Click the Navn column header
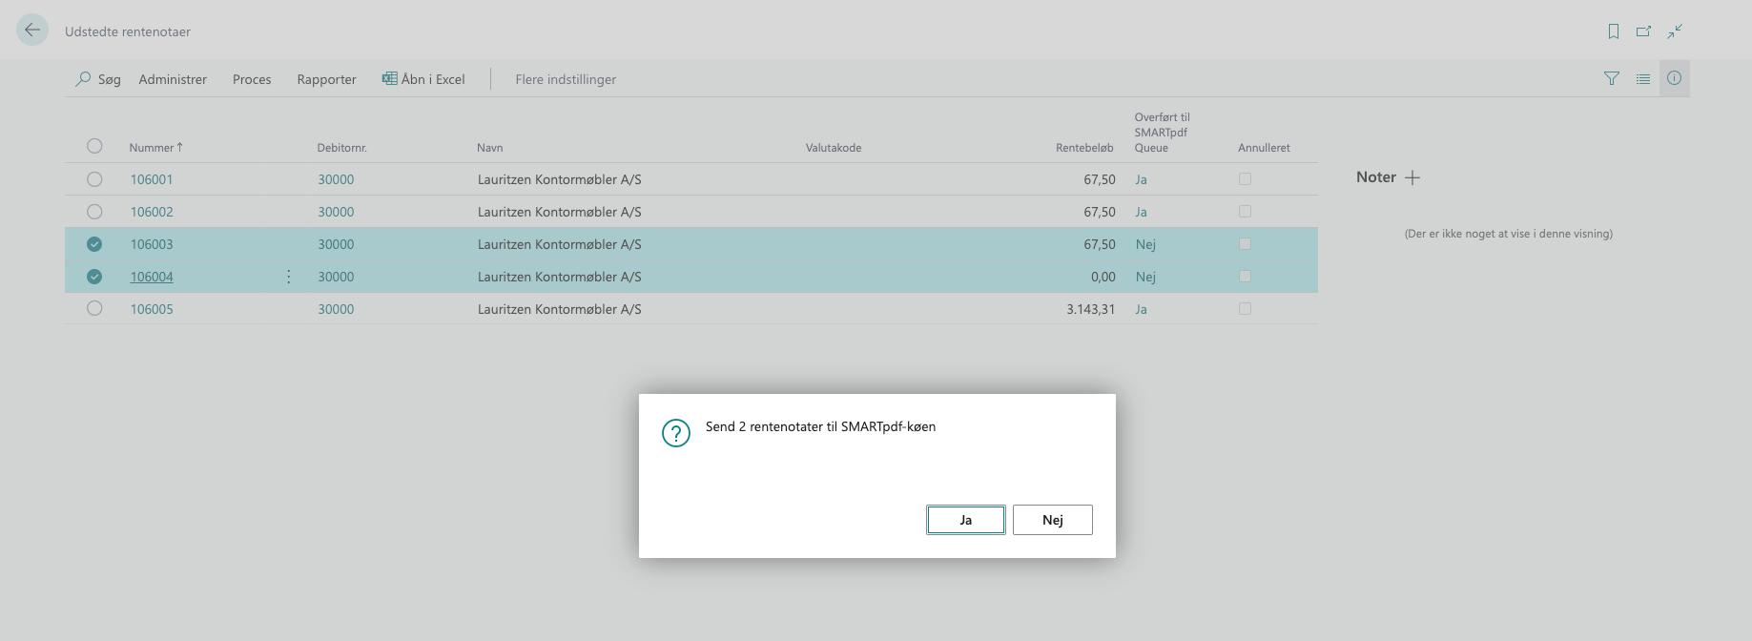This screenshot has height=641, width=1752. click(490, 148)
